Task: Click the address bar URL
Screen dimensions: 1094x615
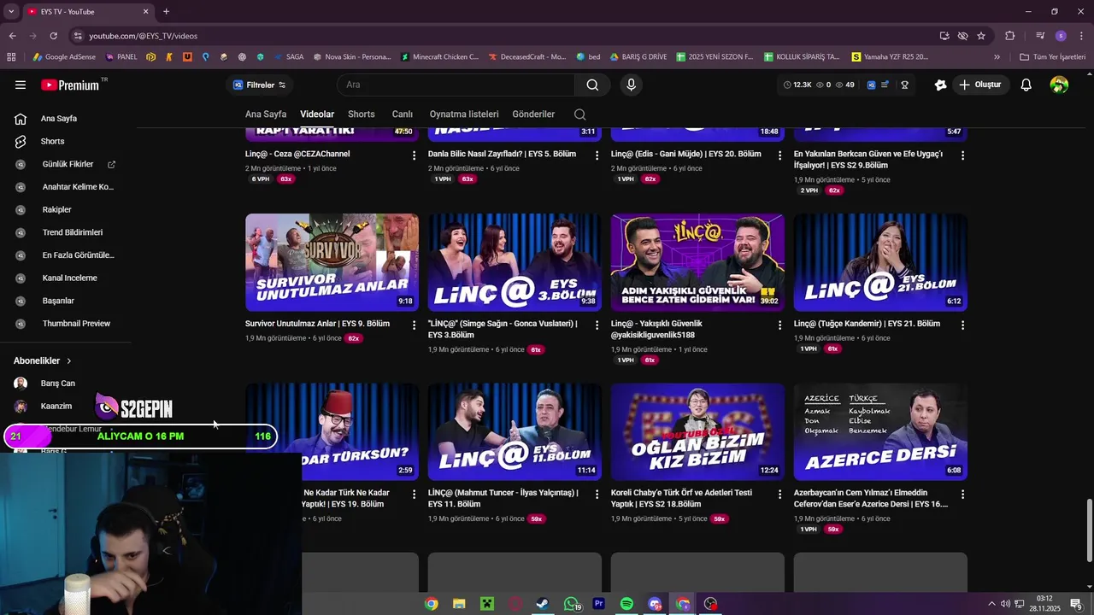Action: (144, 36)
